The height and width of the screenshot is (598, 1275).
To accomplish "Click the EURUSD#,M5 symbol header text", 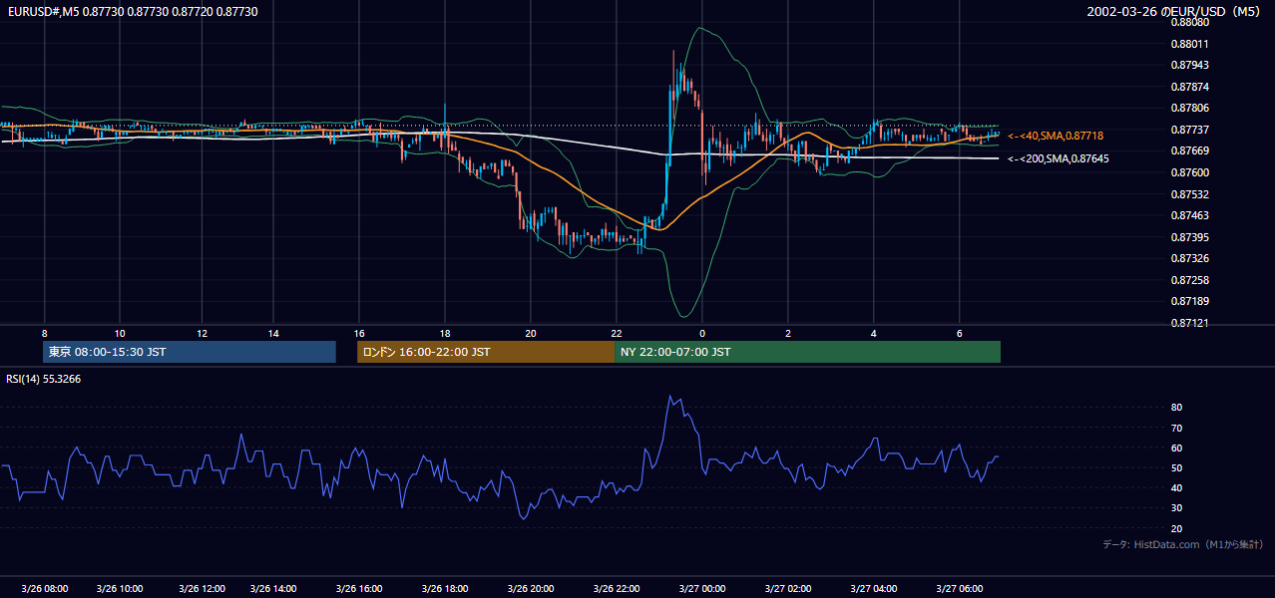I will [133, 11].
